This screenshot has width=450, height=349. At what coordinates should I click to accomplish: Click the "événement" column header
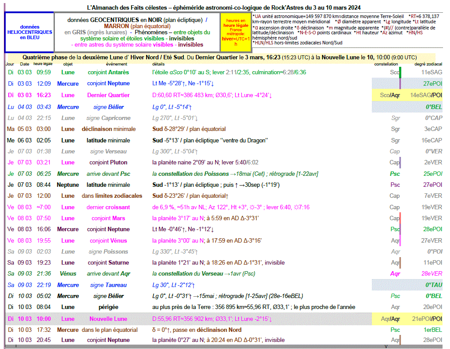pos(116,64)
